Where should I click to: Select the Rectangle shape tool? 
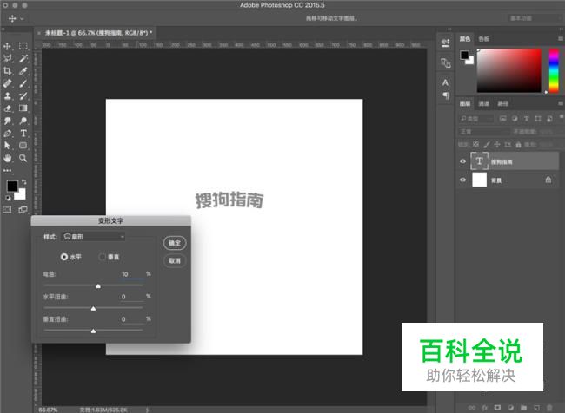[23, 146]
